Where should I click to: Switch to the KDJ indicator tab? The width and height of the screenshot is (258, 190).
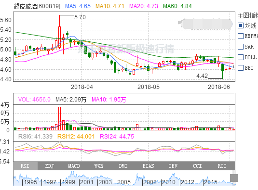pyautogui.click(x=50, y=166)
